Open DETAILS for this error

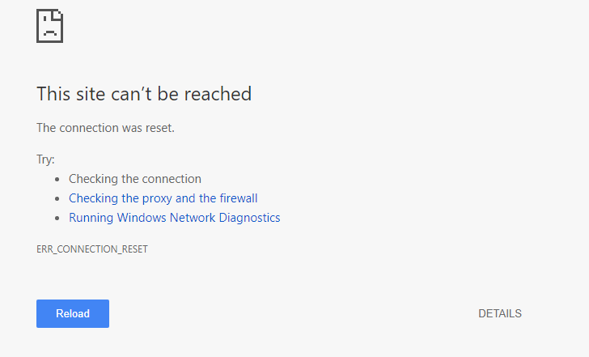point(500,314)
